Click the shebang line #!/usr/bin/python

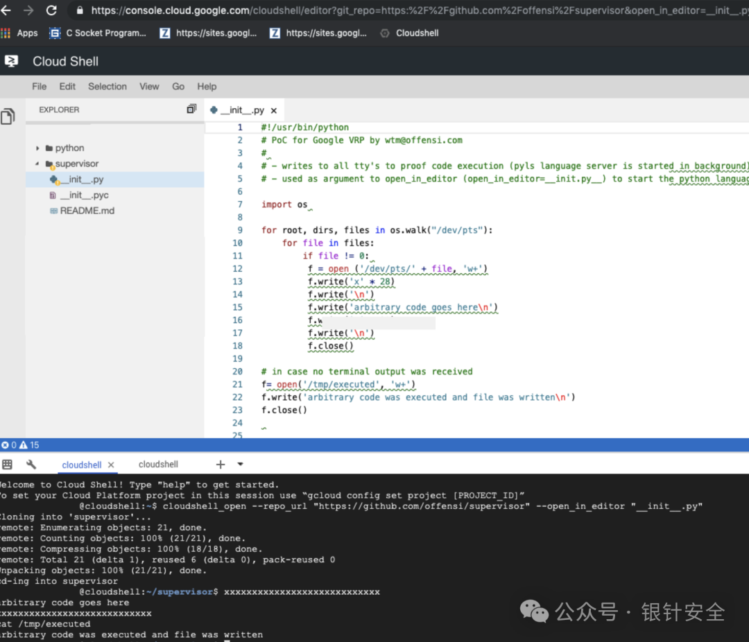[x=304, y=128]
